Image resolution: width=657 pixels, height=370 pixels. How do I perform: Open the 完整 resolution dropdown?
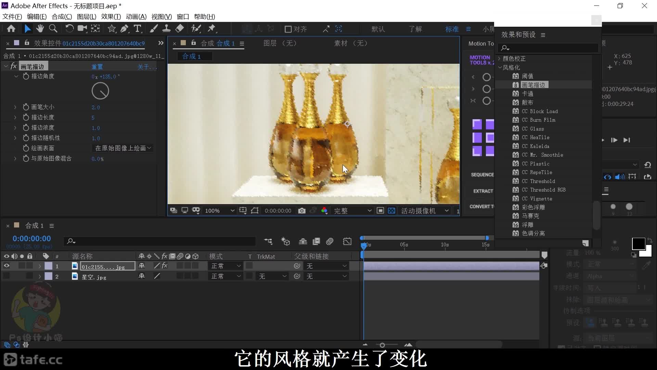[352, 211]
